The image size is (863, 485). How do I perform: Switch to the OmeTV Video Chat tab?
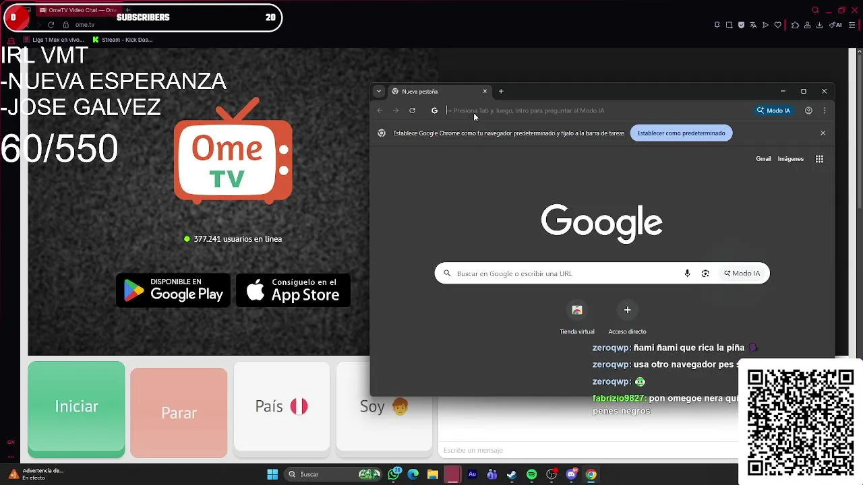(x=78, y=10)
